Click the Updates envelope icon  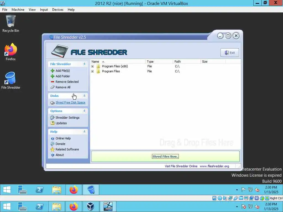pos(52,123)
